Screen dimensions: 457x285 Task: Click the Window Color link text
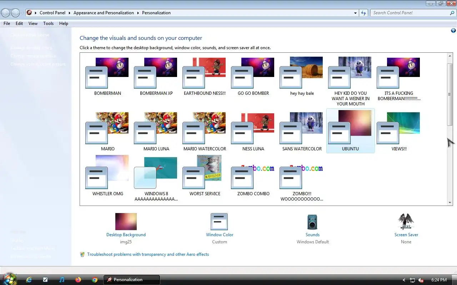tap(220, 235)
